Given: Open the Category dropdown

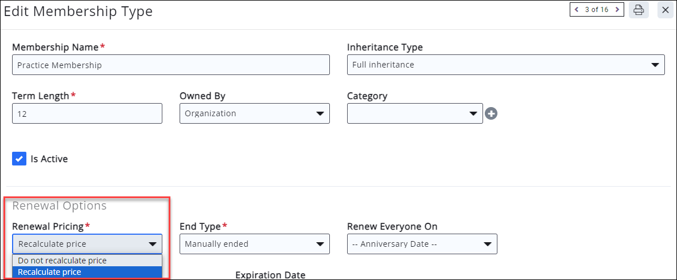Looking at the screenshot, I should (415, 113).
